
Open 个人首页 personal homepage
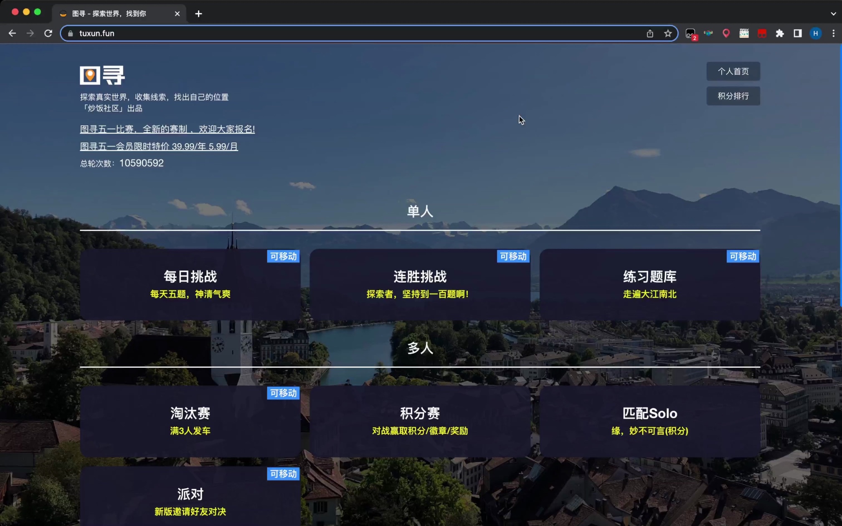tap(733, 71)
